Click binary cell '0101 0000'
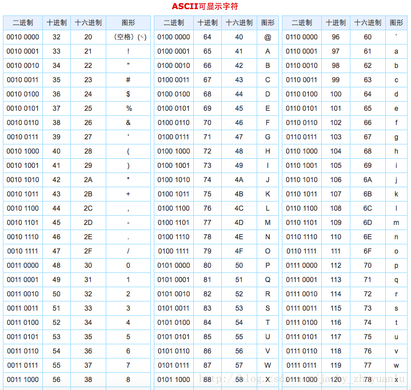 click(174, 266)
